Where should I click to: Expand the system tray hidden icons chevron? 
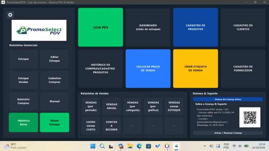[205, 146]
